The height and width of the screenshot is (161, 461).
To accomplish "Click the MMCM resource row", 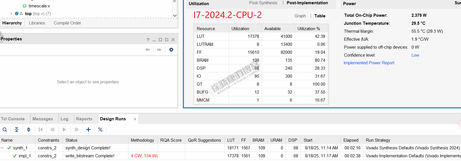I will 261,100.
